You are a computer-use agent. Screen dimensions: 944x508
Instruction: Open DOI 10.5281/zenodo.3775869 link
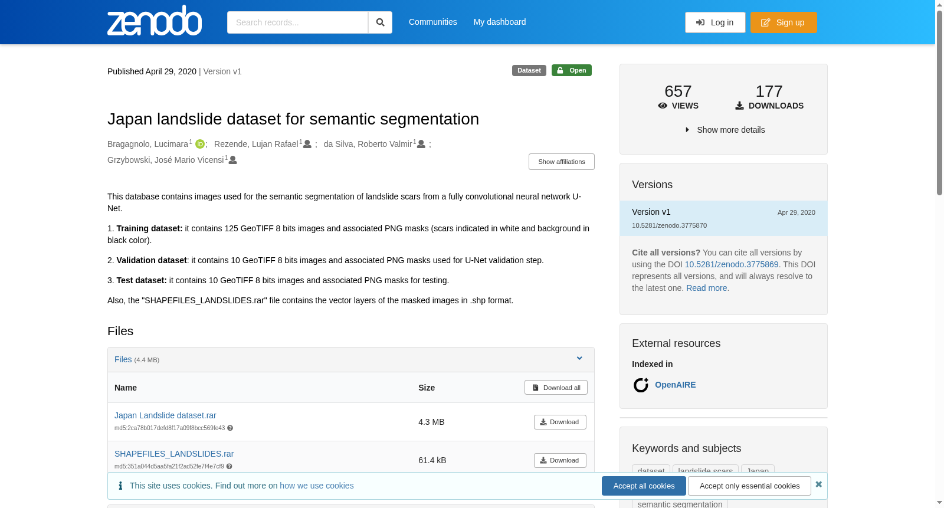[x=732, y=264]
